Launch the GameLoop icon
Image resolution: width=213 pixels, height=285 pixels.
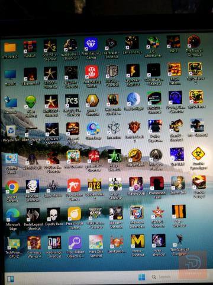(93, 129)
